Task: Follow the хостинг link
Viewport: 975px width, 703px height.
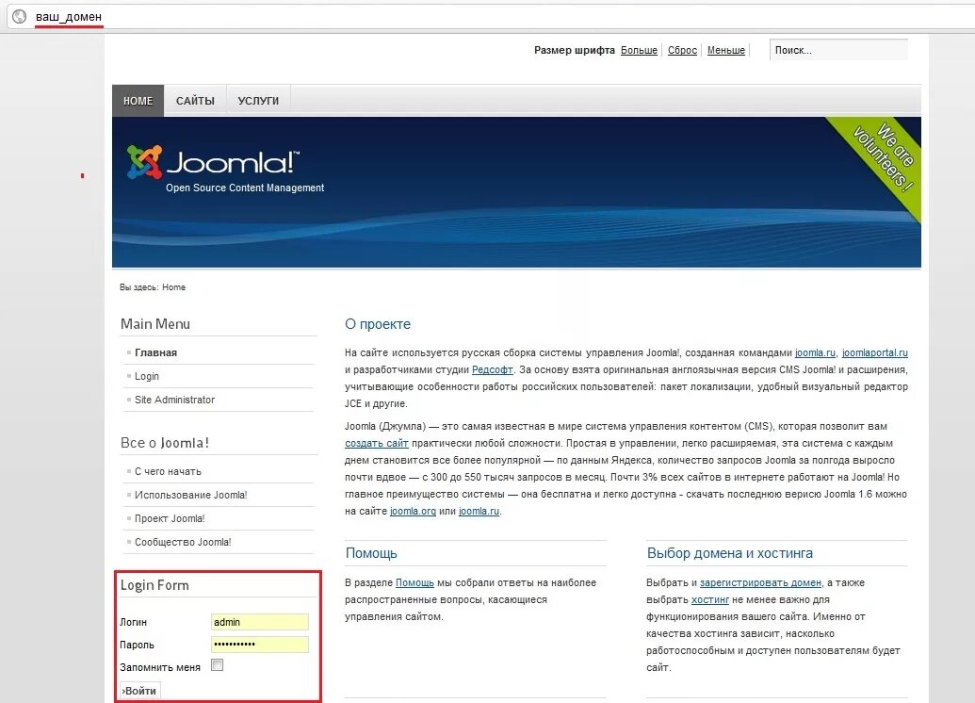Action: click(x=710, y=599)
